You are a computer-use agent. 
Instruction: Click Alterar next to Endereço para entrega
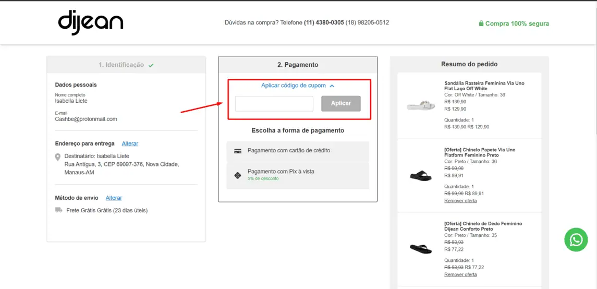click(130, 143)
